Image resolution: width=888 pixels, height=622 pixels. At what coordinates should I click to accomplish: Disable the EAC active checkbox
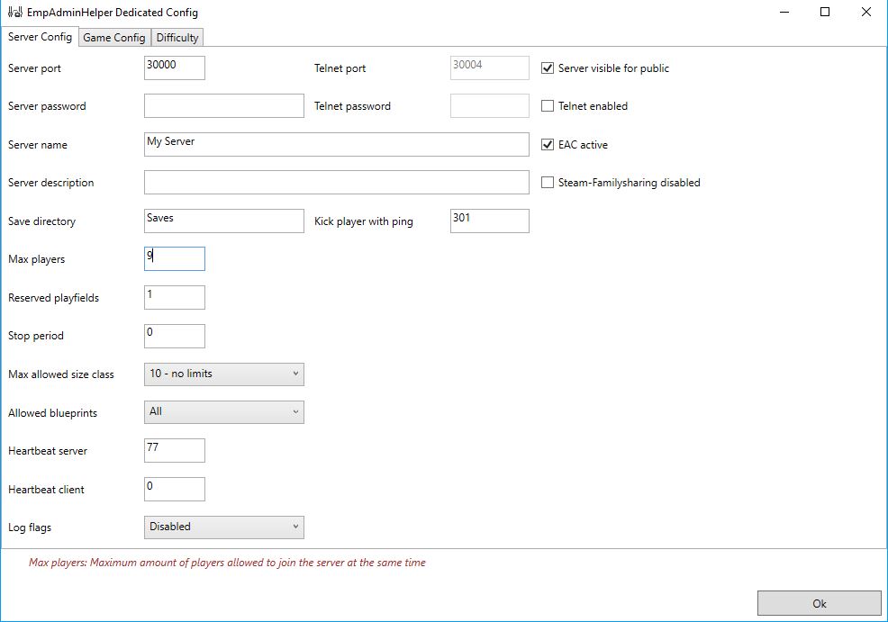pyautogui.click(x=548, y=144)
